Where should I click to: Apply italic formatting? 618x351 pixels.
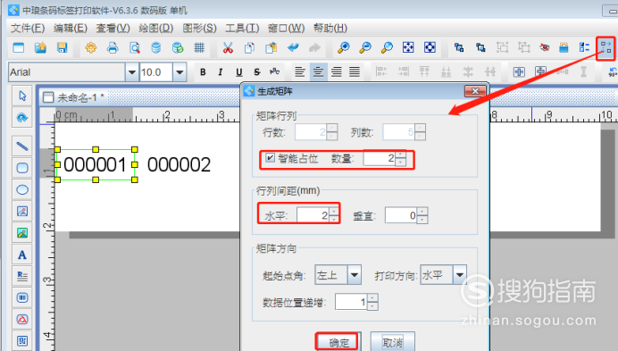[x=221, y=72]
